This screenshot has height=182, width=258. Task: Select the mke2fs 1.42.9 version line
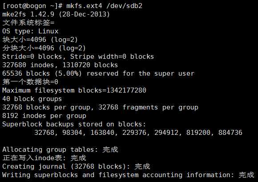click(x=56, y=14)
